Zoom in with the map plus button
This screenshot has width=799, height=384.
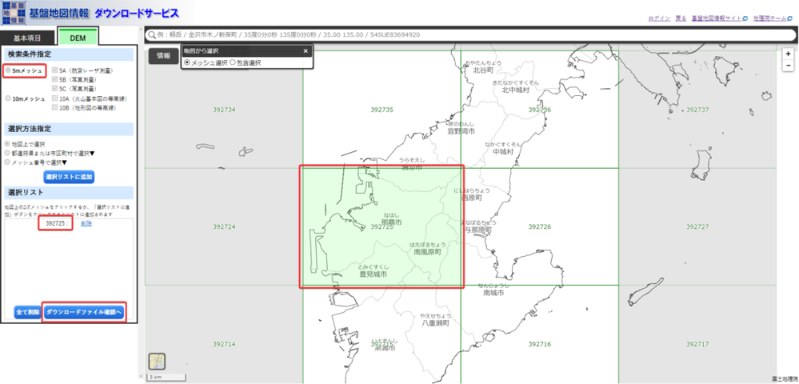[x=788, y=54]
